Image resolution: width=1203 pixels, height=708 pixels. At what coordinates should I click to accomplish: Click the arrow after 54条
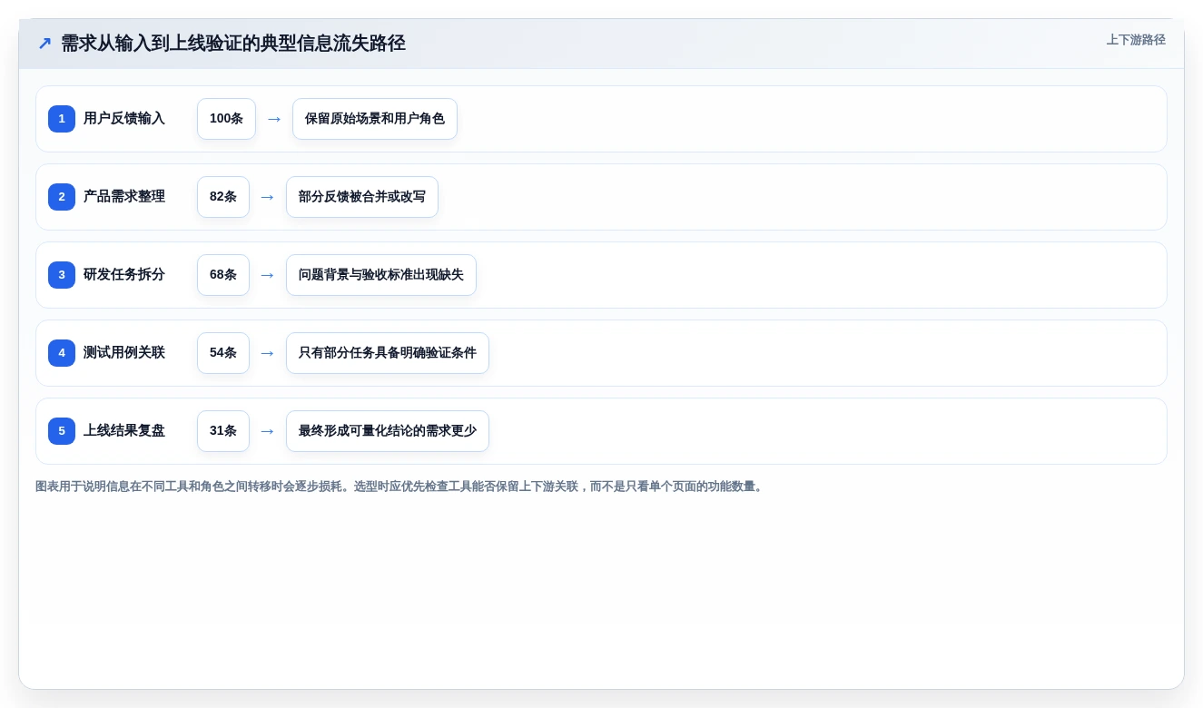point(268,353)
